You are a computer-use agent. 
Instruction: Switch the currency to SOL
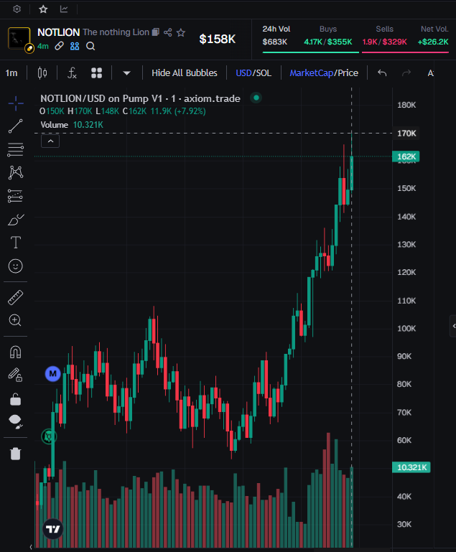(x=264, y=73)
